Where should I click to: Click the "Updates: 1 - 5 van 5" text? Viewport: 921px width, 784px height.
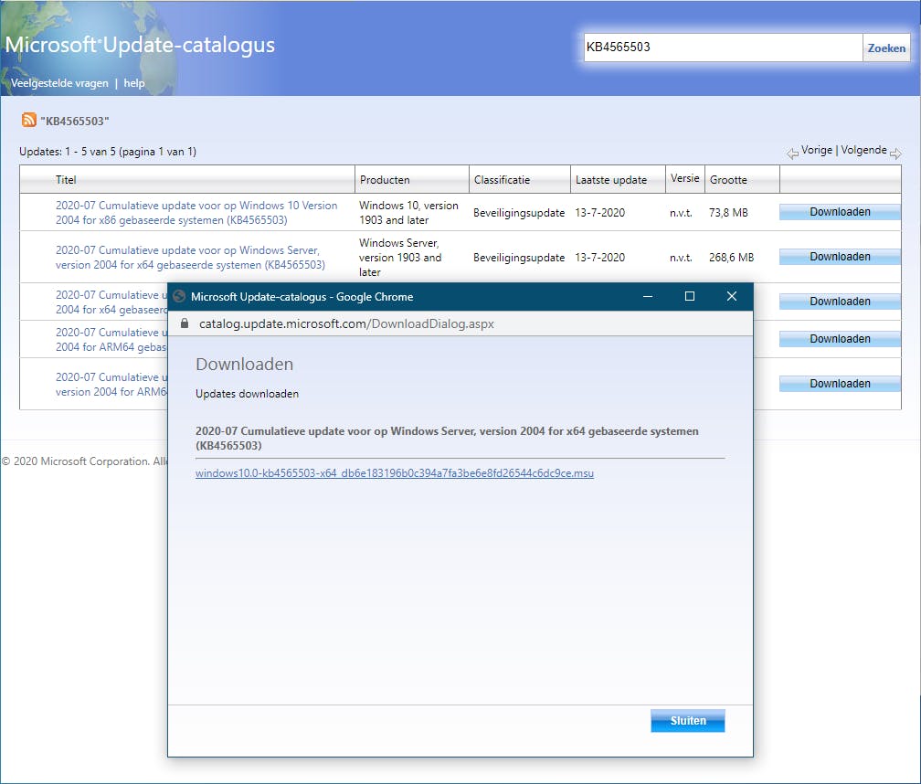click(108, 152)
